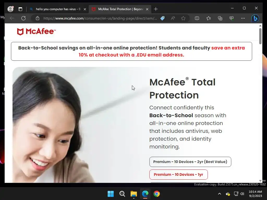Open network settings tray icon
This screenshot has height=200, width=267.
tap(236, 194)
